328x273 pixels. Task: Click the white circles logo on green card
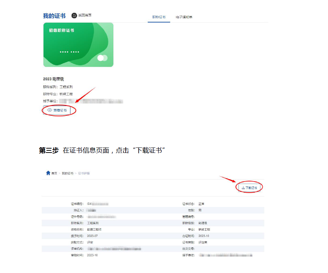[102, 58]
